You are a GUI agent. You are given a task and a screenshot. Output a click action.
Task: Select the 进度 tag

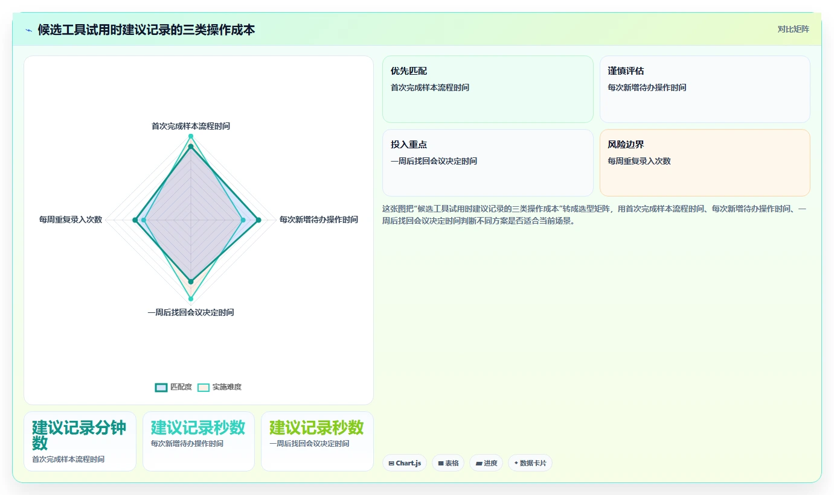click(x=486, y=463)
